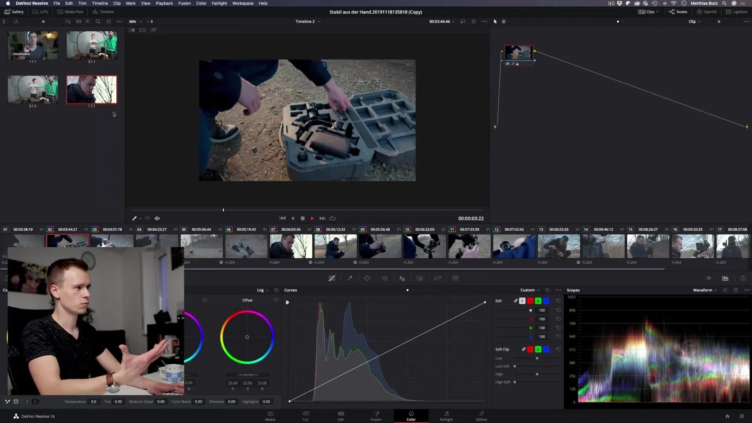Open the Fairlight menu in menu bar
752x423 pixels.
219,3
